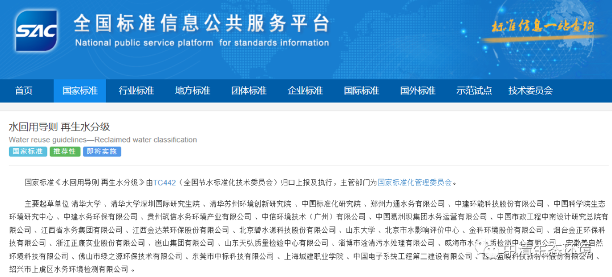Screen dimensions: 612x277
Task: Click the text 中国标准化研究院
Action: (x=331, y=204)
